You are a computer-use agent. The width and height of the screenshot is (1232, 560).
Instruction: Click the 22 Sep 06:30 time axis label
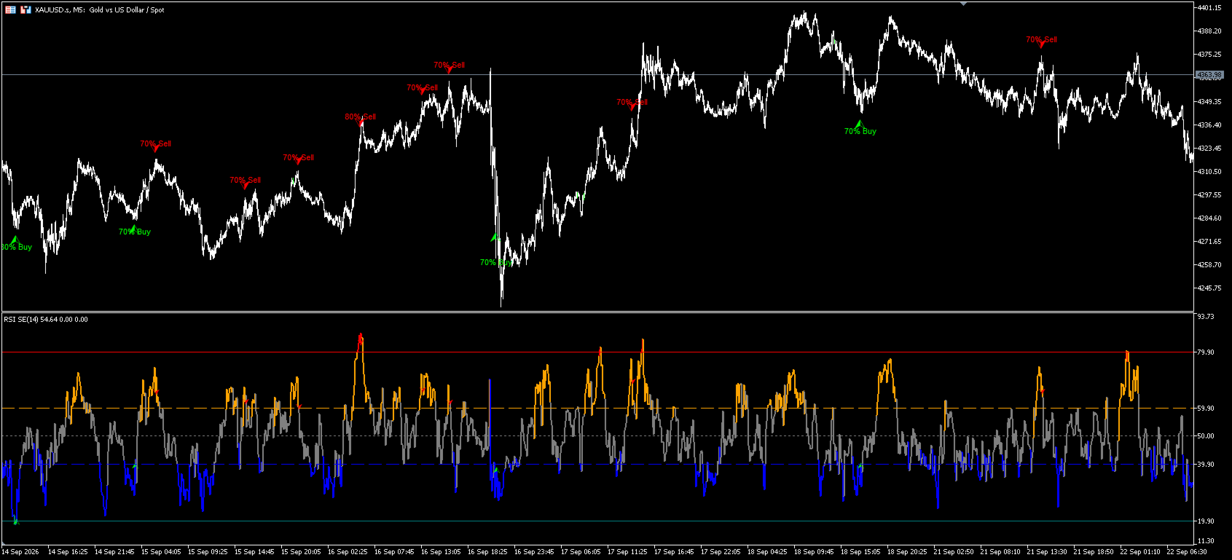click(x=1187, y=552)
